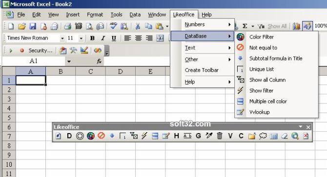This screenshot has height=177, width=327.
Task: Toggle the Drawing toolbar button
Action: click(x=307, y=26)
